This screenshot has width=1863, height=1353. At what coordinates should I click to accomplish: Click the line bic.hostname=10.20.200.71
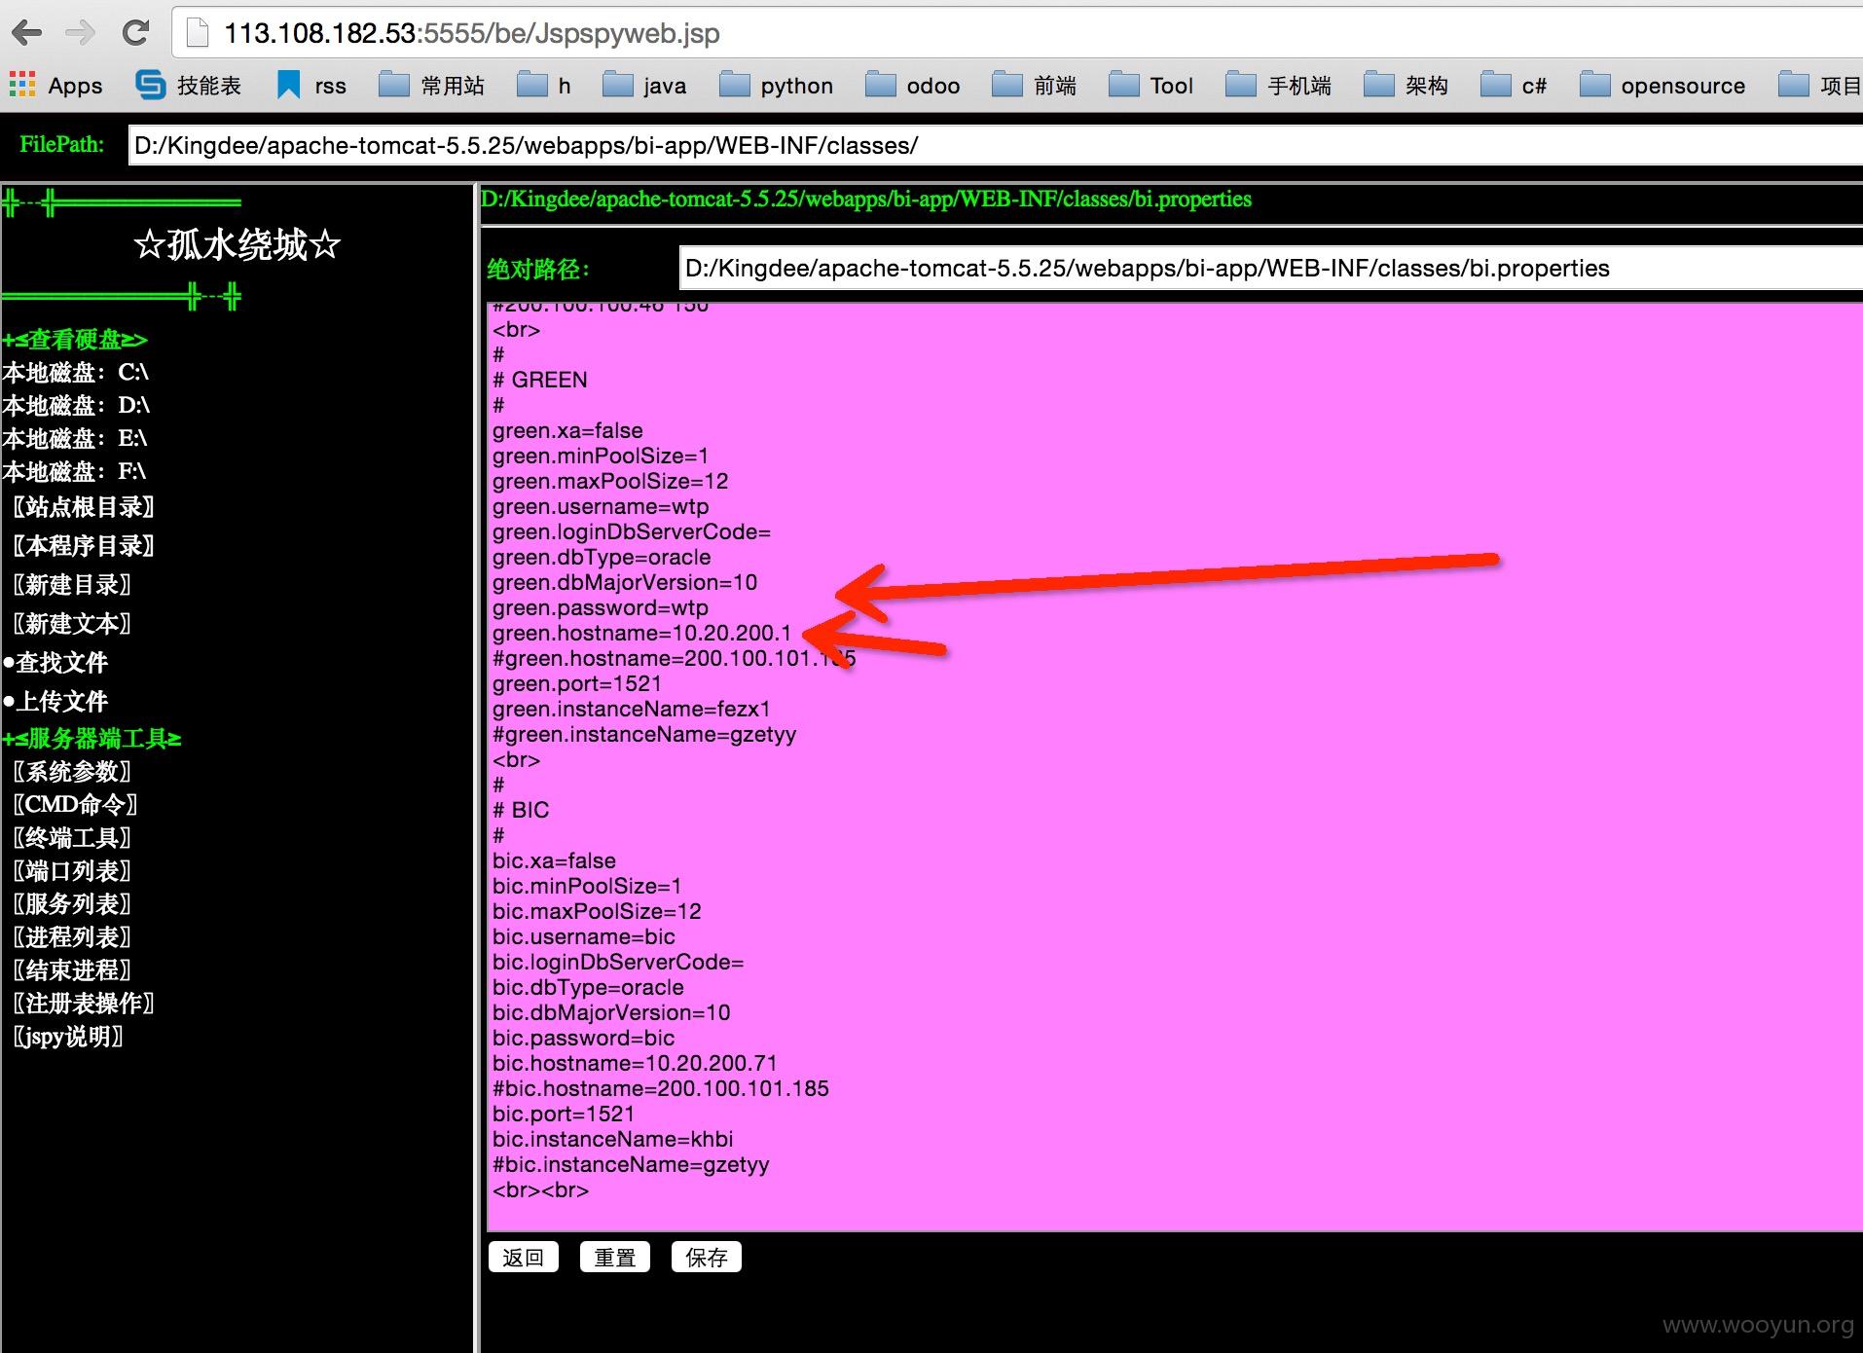click(635, 1064)
